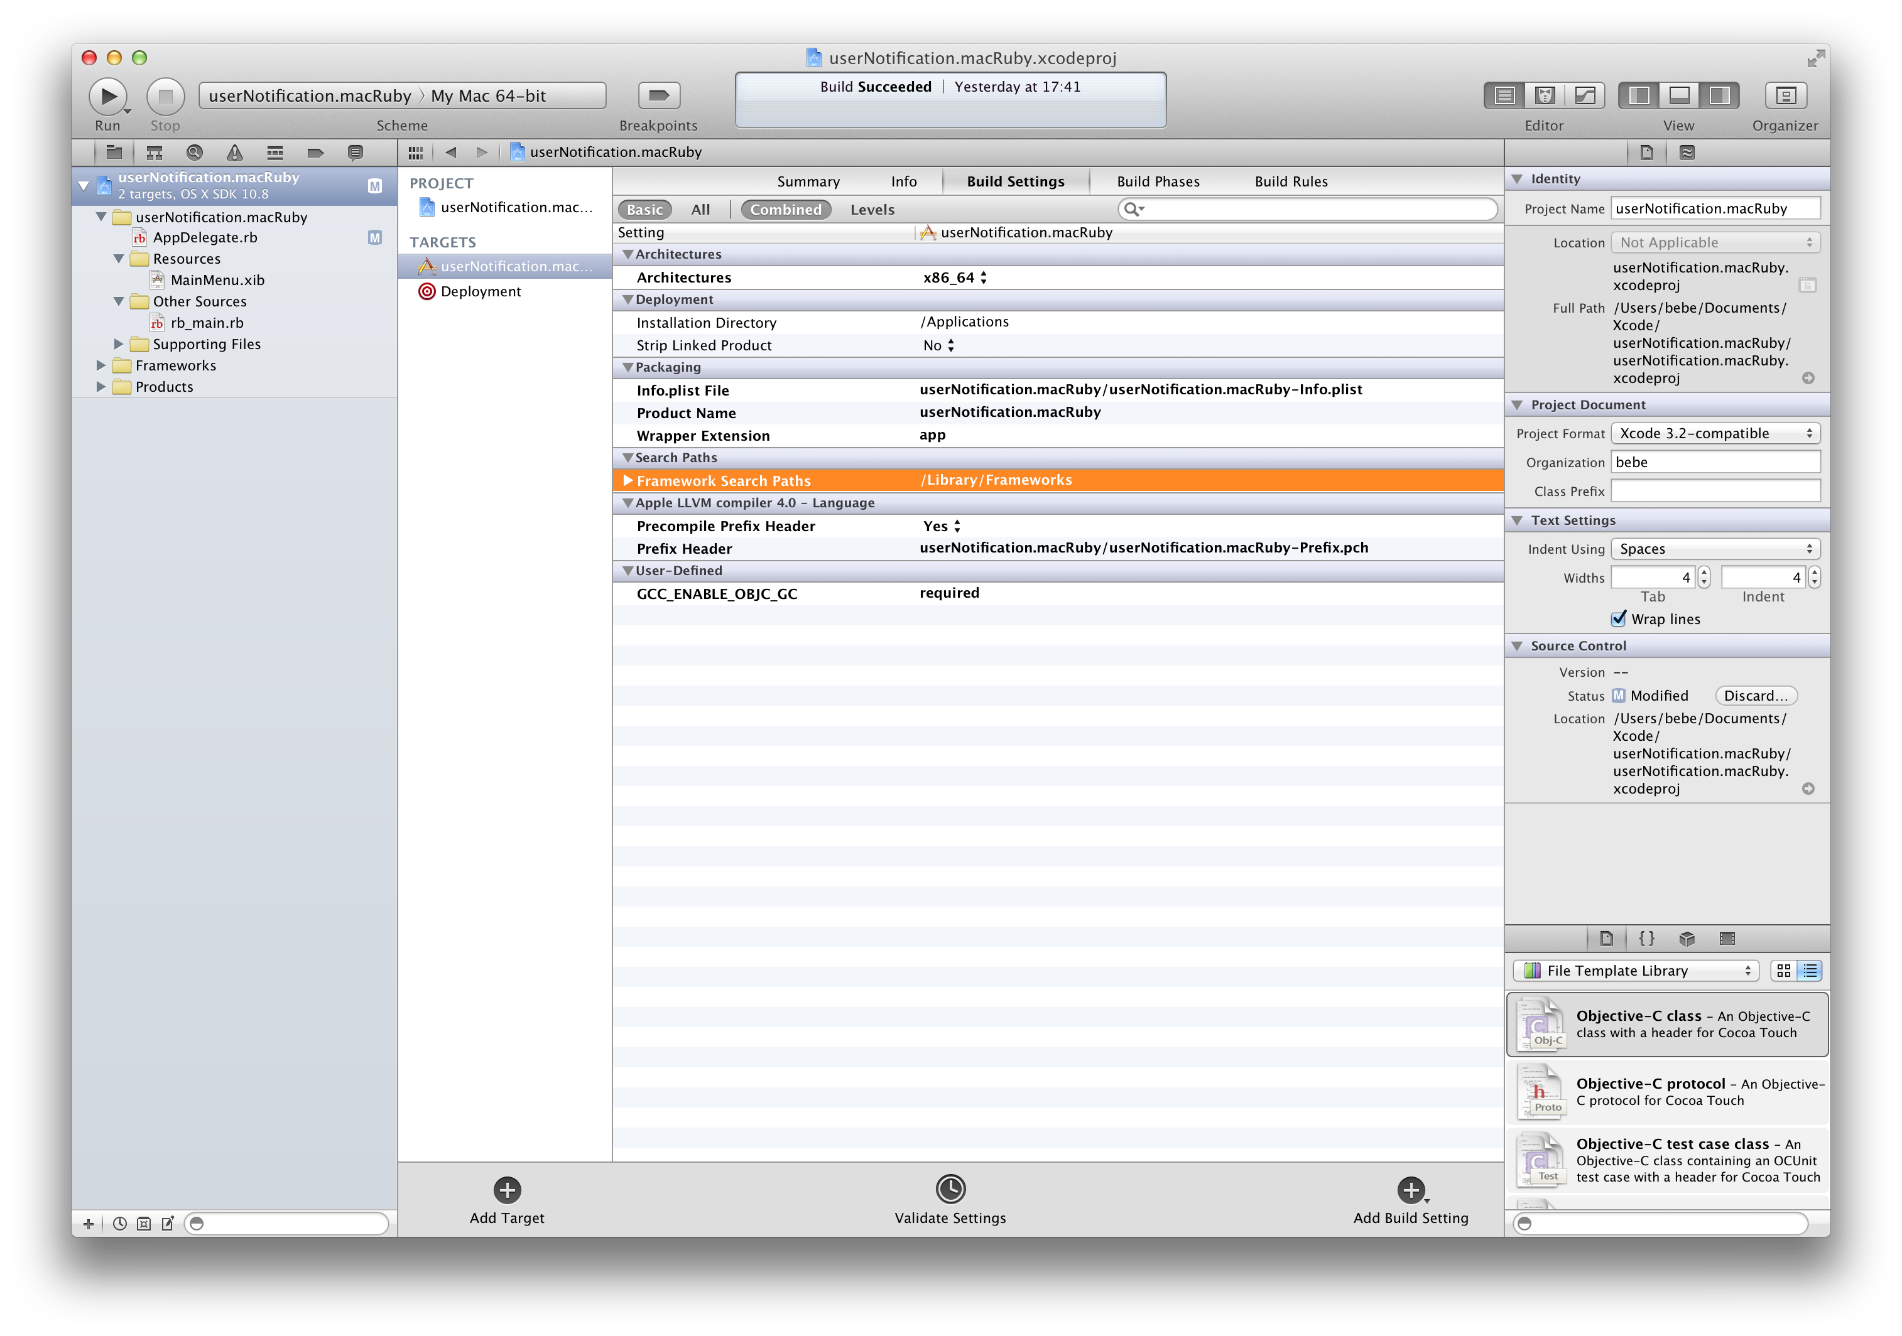Select the Levels view option
Image resolution: width=1902 pixels, height=1336 pixels.
click(x=872, y=210)
